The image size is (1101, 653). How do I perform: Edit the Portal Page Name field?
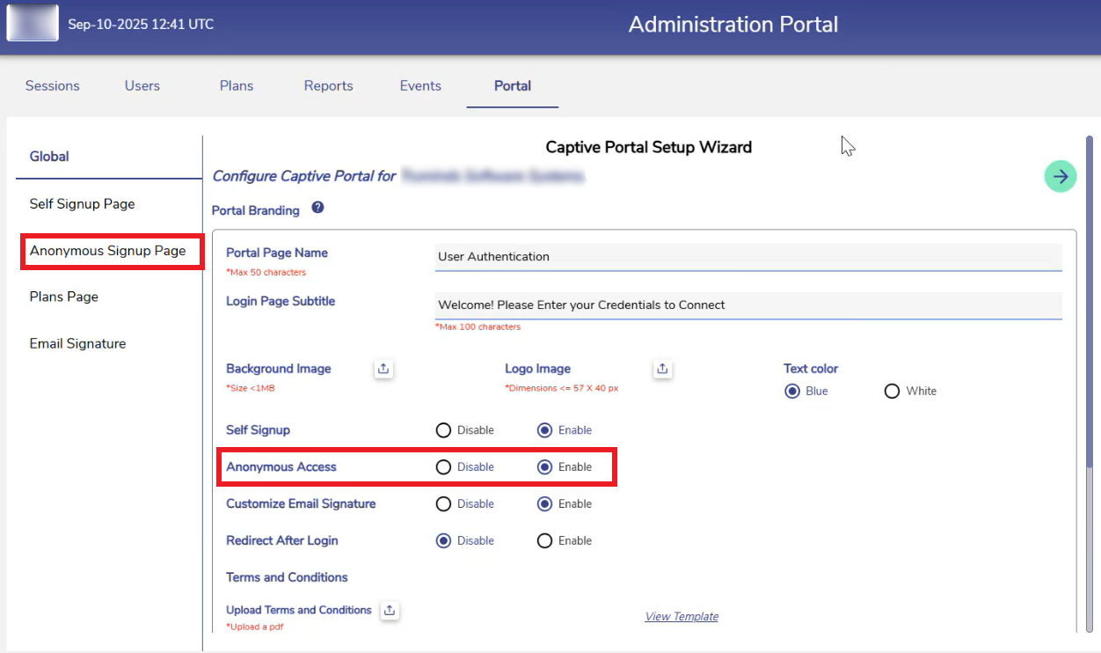(747, 257)
